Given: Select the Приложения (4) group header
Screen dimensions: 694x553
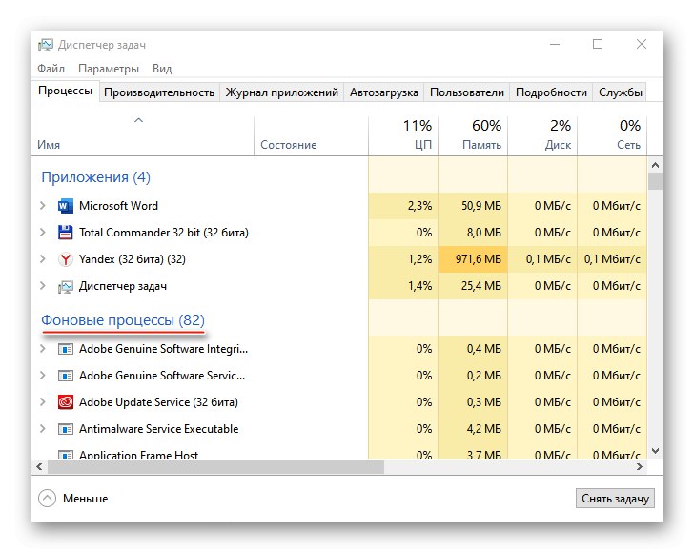Looking at the screenshot, I should click(x=96, y=177).
